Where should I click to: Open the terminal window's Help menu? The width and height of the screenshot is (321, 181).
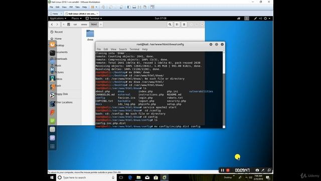coord(145,49)
